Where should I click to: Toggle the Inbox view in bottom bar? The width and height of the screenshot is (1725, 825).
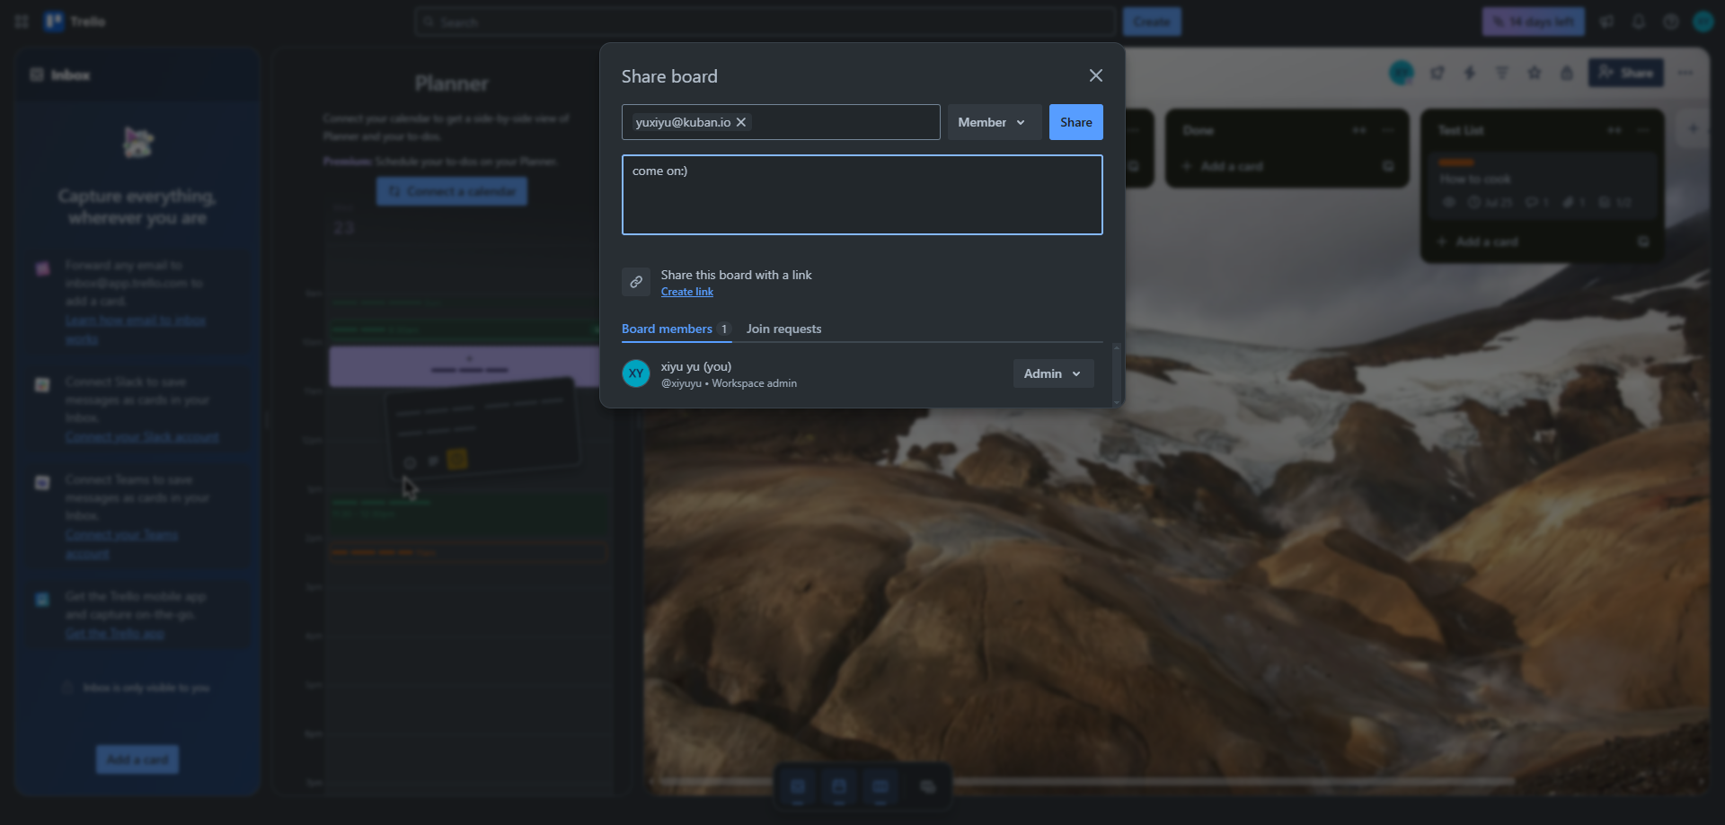coord(798,787)
